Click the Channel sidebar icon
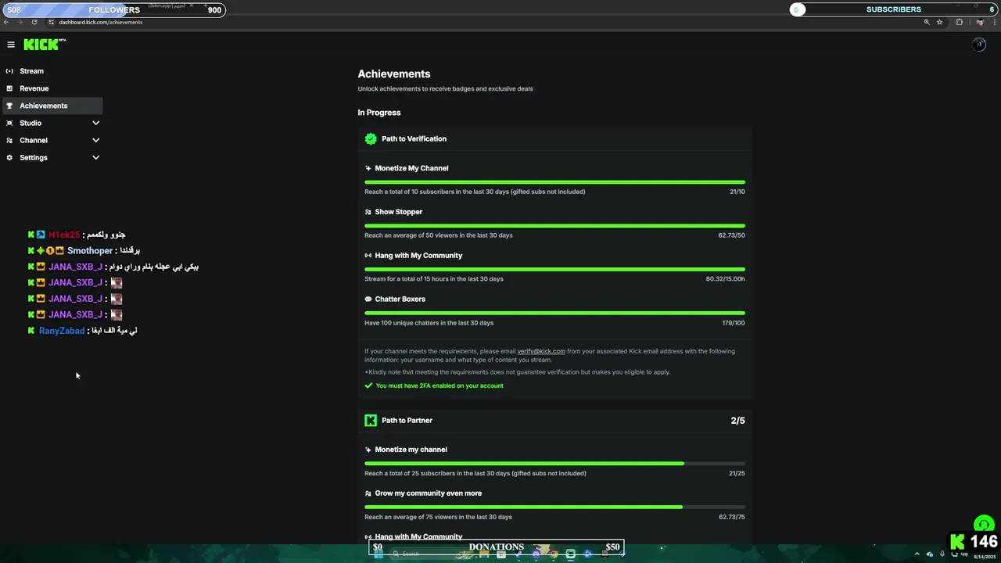The height and width of the screenshot is (563, 1001). point(9,140)
